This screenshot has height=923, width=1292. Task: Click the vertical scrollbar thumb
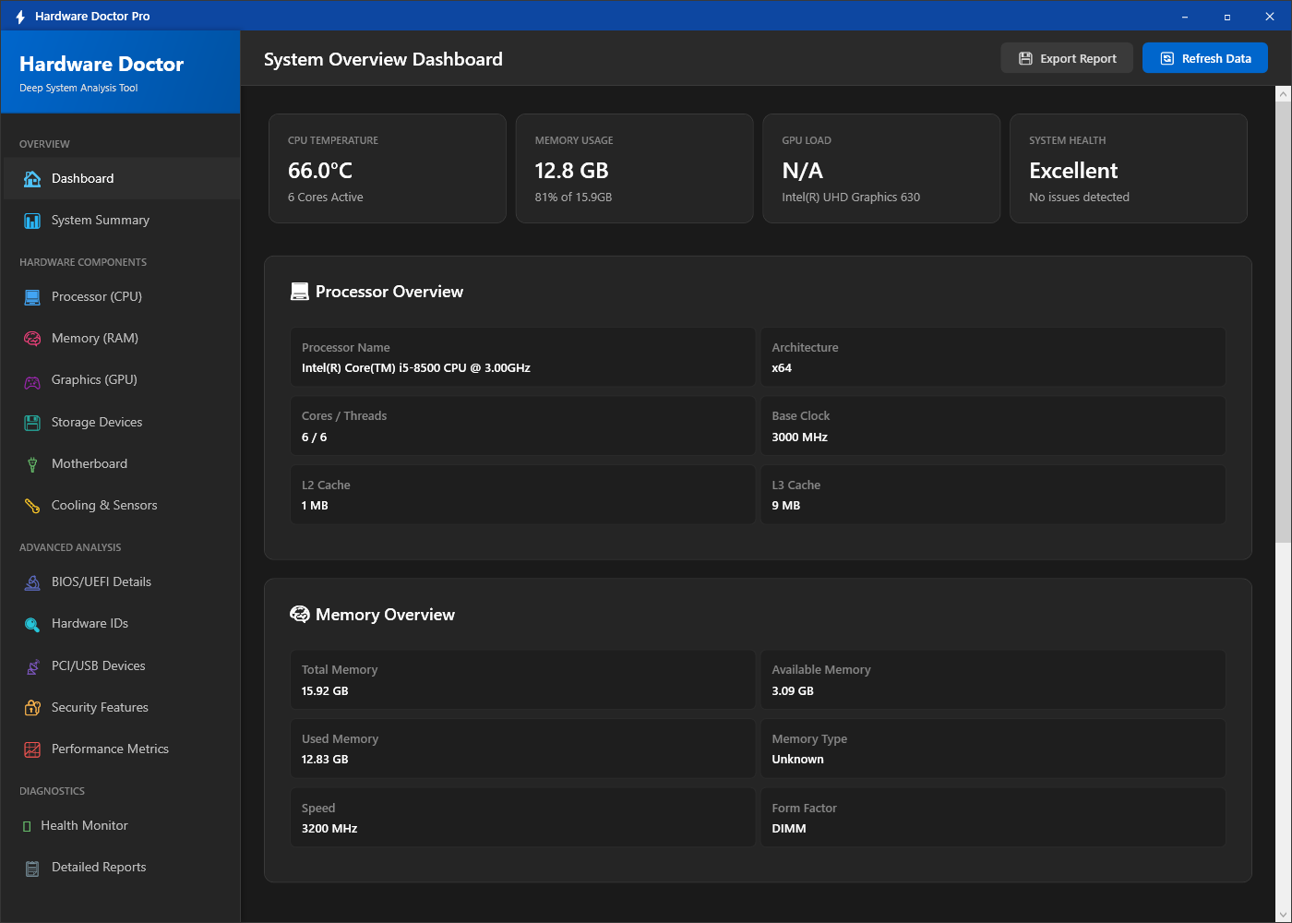(1283, 321)
